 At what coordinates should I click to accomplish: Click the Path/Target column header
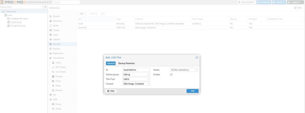pos(210,19)
